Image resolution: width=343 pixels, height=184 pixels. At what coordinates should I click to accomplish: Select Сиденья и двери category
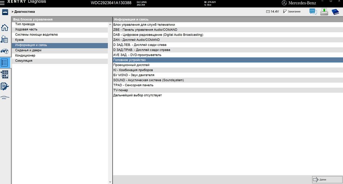click(60, 50)
